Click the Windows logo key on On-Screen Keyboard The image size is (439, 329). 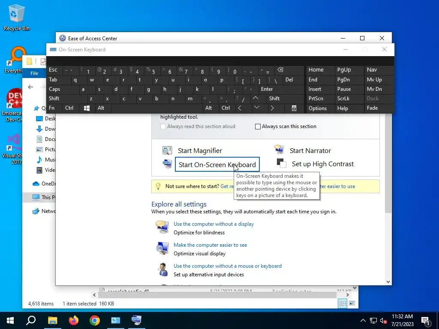pyautogui.click(x=87, y=108)
